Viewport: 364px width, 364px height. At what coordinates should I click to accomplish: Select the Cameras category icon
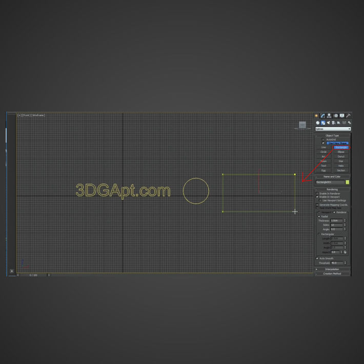click(333, 123)
